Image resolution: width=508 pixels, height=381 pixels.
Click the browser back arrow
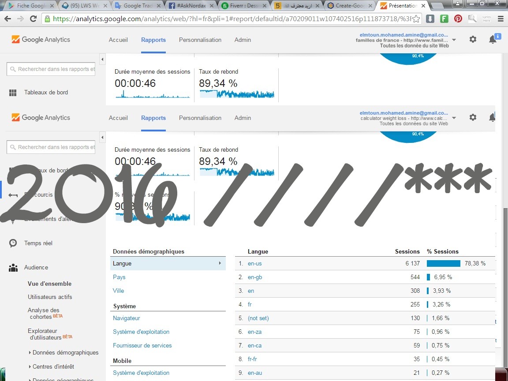(x=8, y=19)
